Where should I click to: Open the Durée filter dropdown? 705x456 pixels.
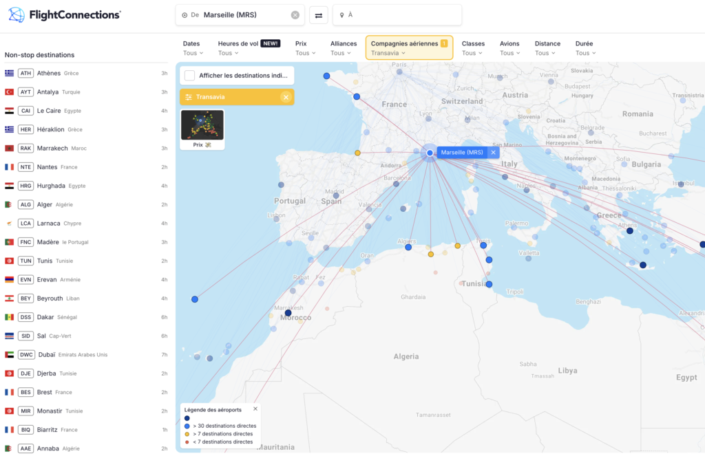pyautogui.click(x=585, y=48)
